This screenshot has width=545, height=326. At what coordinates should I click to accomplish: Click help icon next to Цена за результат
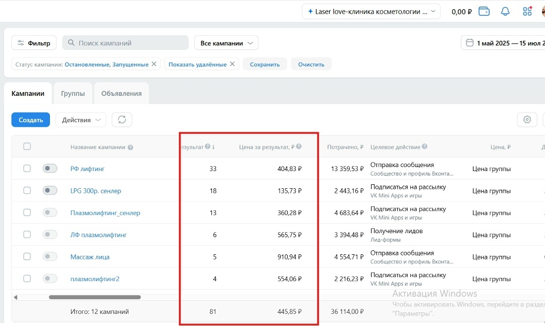click(299, 147)
